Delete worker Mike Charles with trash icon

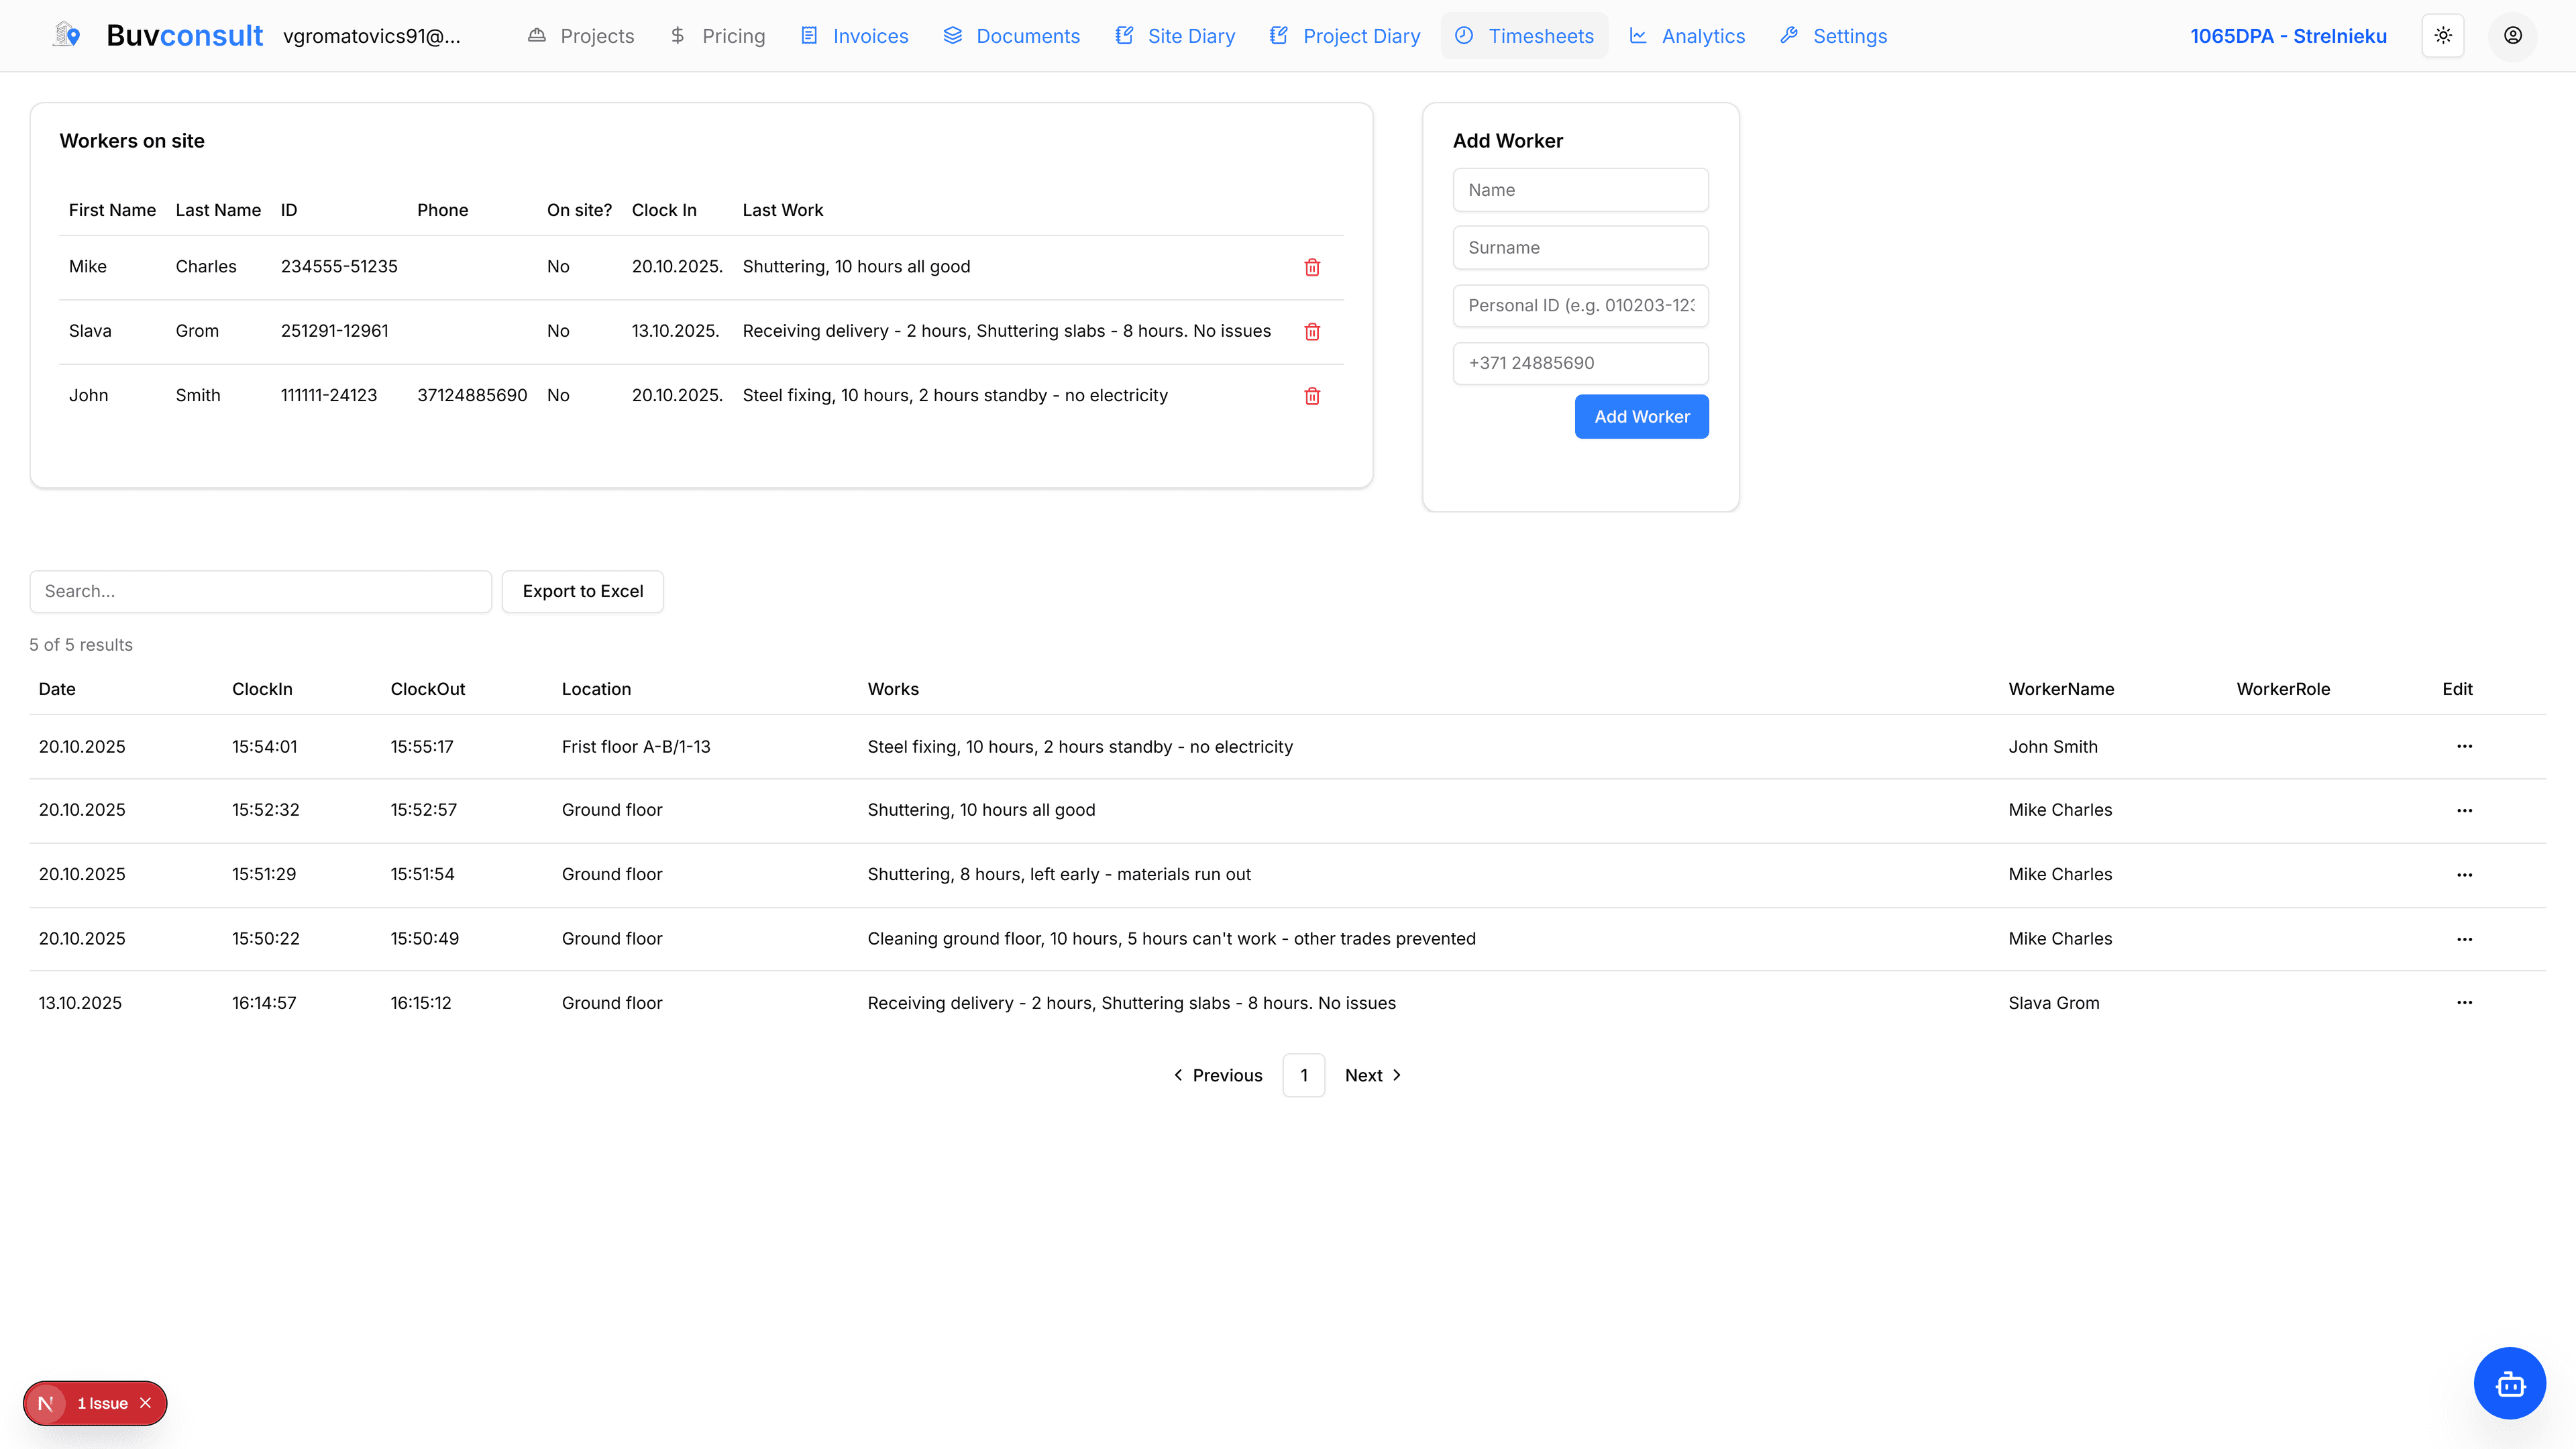[x=1312, y=267]
